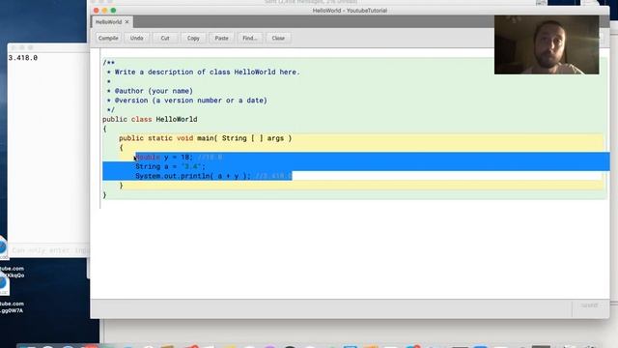
Task: Click the green zoom window button
Action: 114,11
